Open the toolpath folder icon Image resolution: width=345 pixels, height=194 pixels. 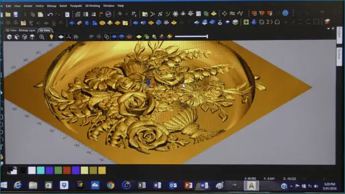pyautogui.click(x=145, y=14)
